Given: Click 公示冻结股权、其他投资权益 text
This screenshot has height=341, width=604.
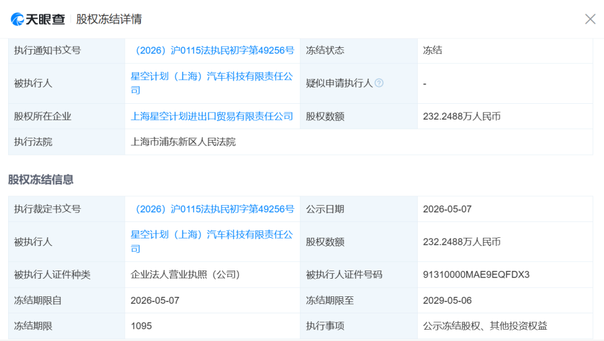Looking at the screenshot, I should pyautogui.click(x=485, y=326).
